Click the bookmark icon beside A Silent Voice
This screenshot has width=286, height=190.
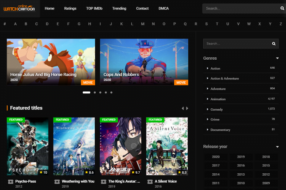(x=150, y=182)
